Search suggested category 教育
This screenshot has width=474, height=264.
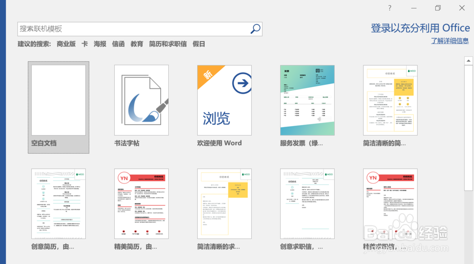pyautogui.click(x=137, y=44)
